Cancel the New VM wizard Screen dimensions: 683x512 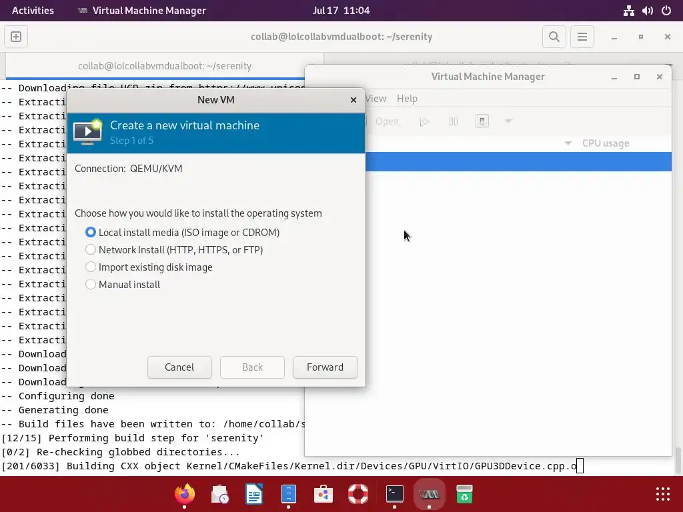tap(179, 367)
